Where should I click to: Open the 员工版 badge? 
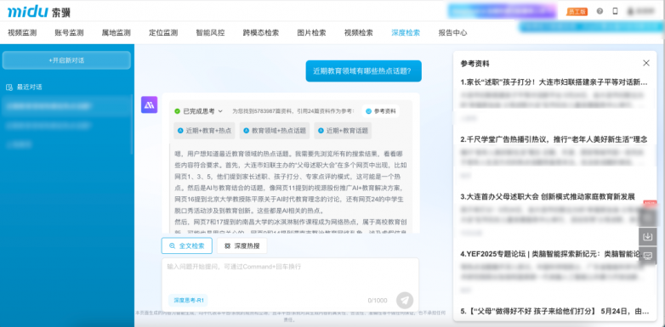coord(577,11)
